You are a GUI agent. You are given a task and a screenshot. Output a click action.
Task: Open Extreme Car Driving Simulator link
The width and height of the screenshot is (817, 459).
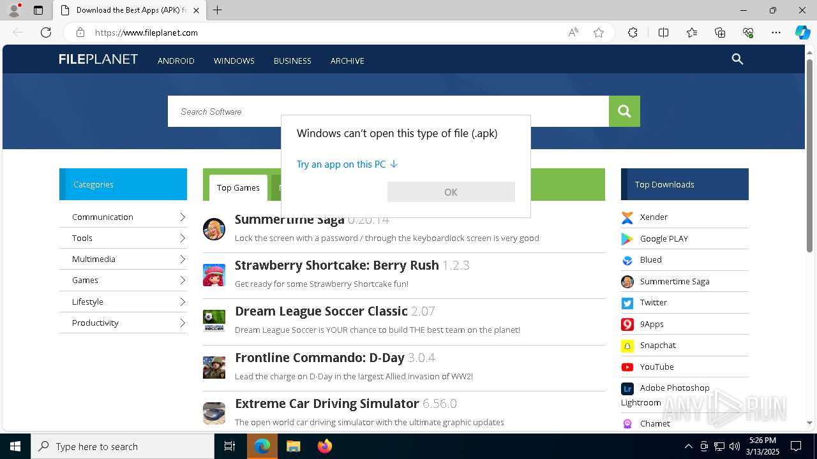[x=327, y=404]
